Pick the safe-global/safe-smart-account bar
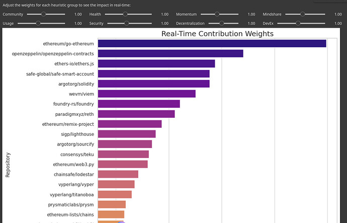This screenshot has width=347, height=223. (x=153, y=74)
